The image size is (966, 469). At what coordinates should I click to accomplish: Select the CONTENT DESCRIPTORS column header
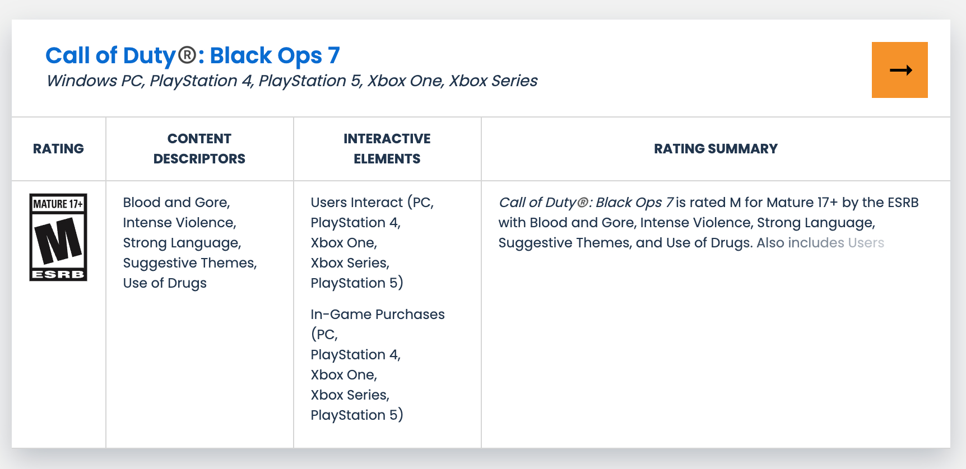pyautogui.click(x=199, y=149)
